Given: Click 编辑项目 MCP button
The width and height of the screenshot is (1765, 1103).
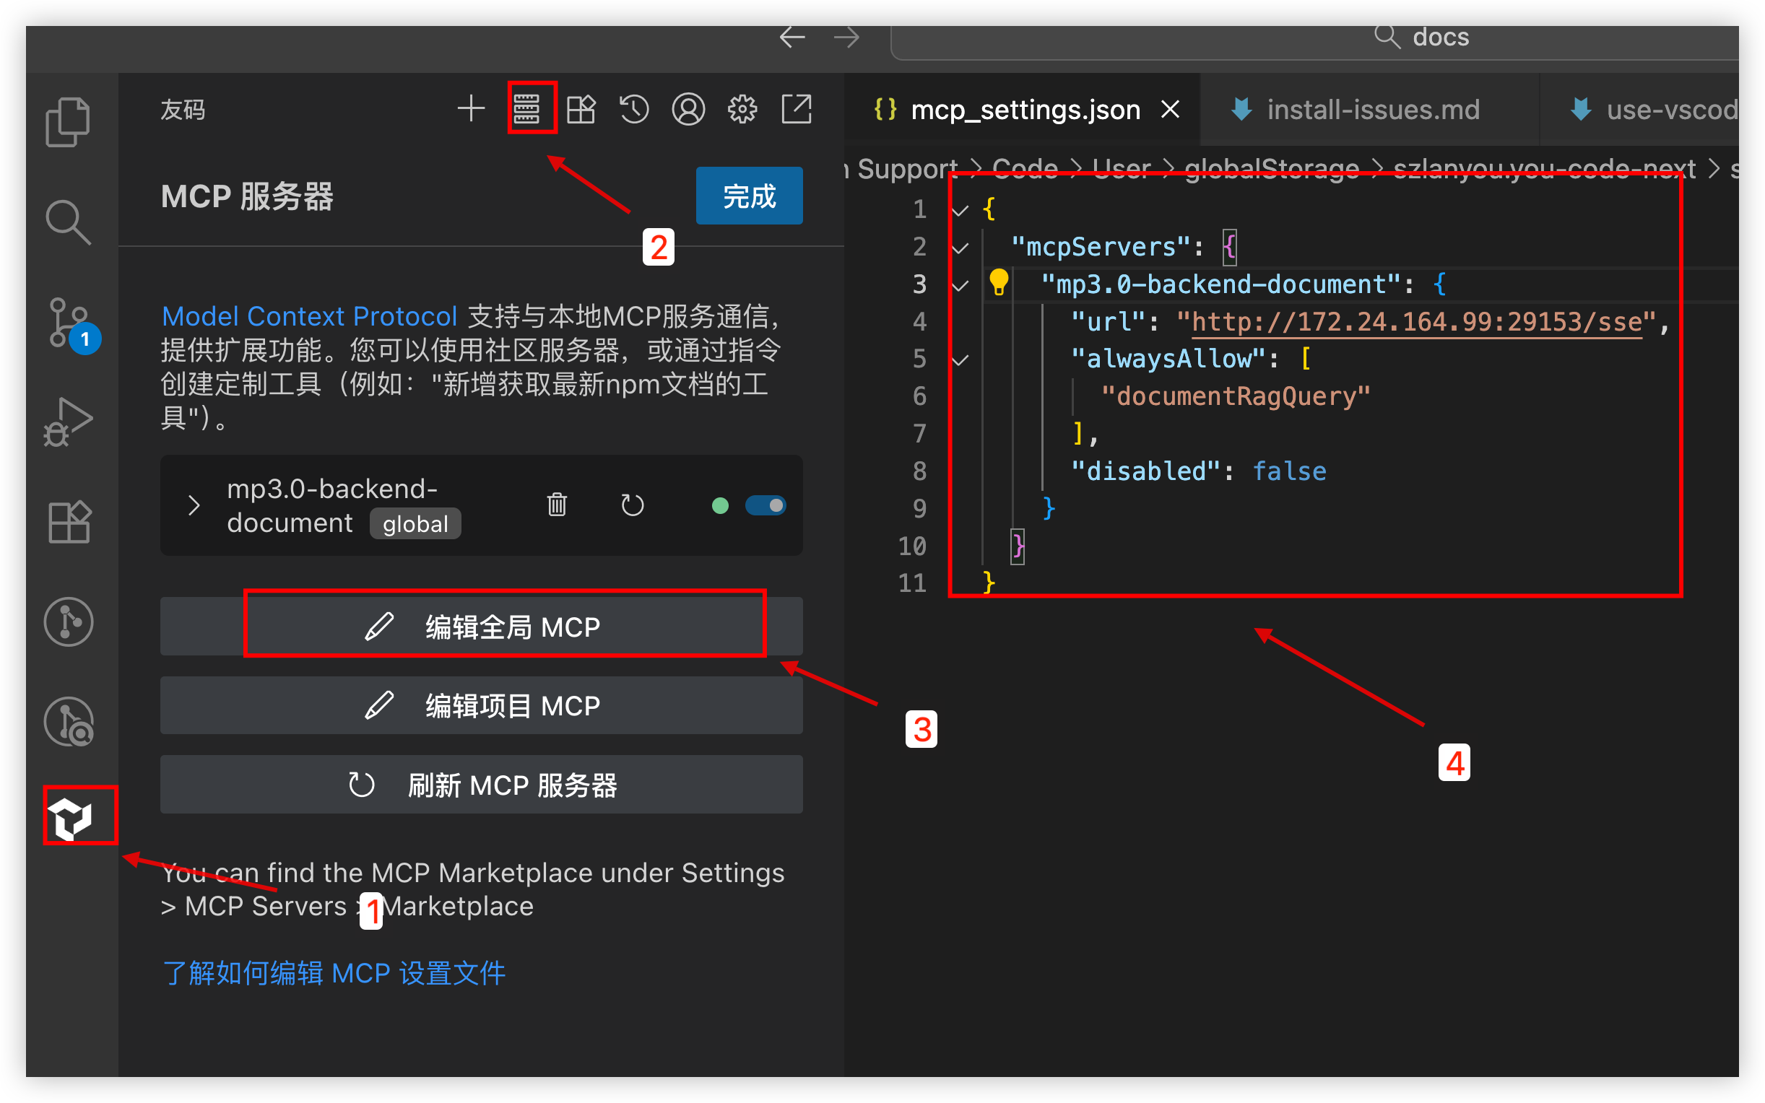Looking at the screenshot, I should point(482,705).
